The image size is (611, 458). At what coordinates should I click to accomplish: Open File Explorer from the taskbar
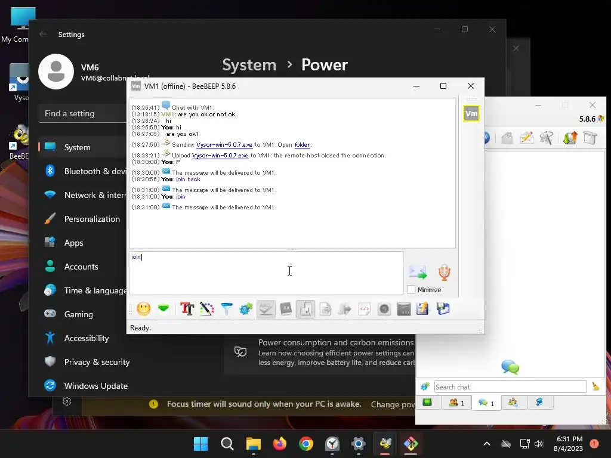[x=253, y=444]
